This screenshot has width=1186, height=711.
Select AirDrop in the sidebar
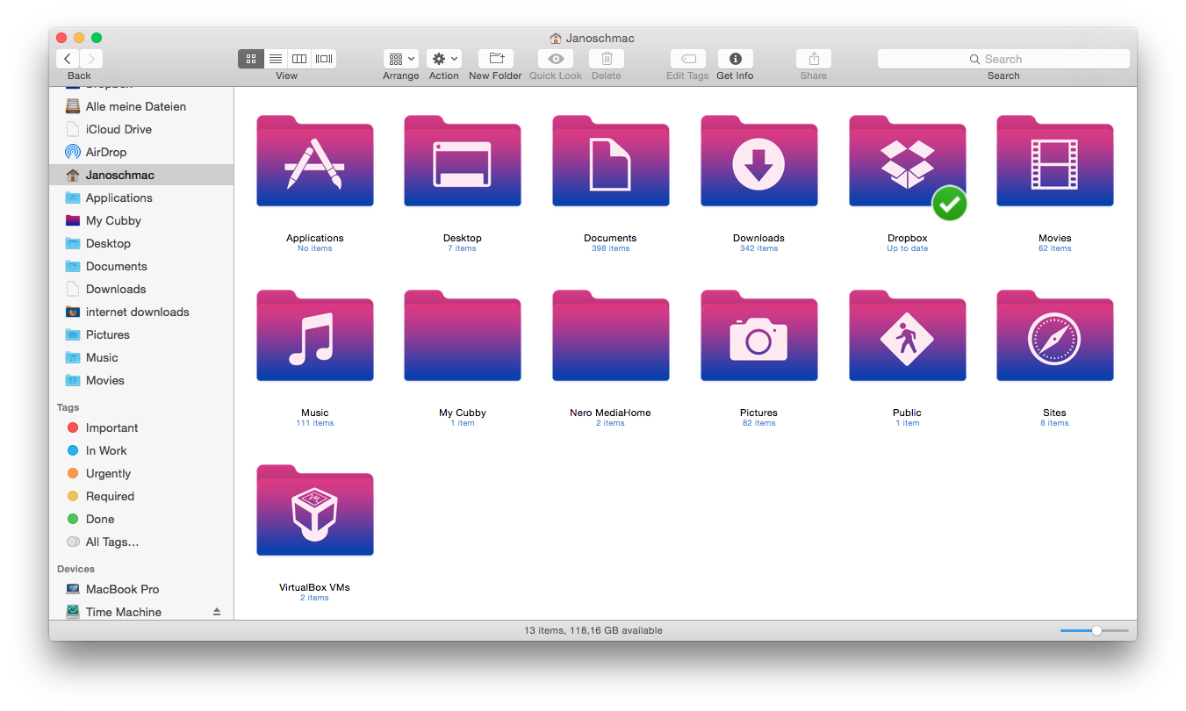coord(105,152)
